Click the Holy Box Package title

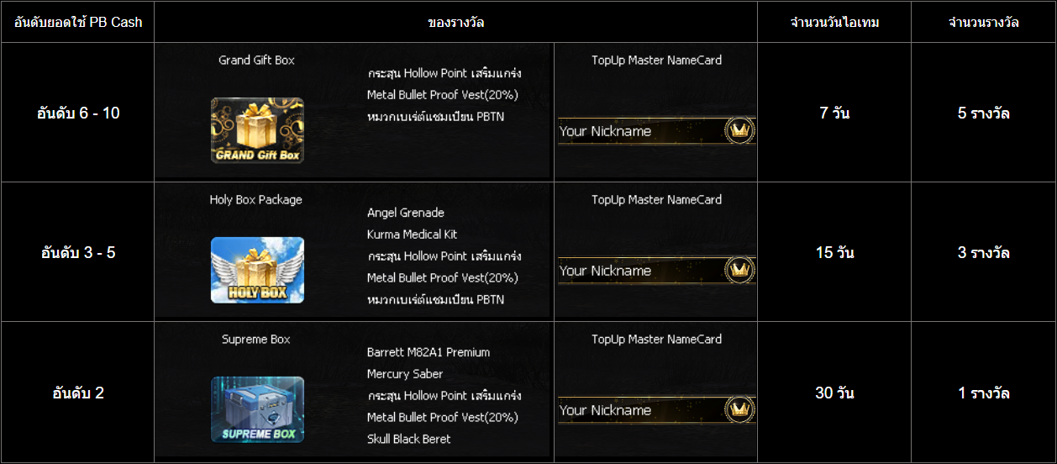[256, 200]
